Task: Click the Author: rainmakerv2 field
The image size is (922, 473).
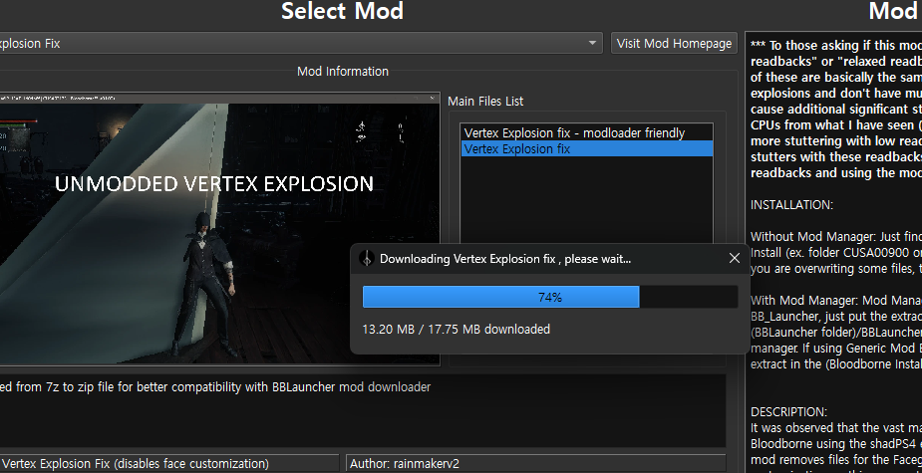Action: [x=535, y=463]
